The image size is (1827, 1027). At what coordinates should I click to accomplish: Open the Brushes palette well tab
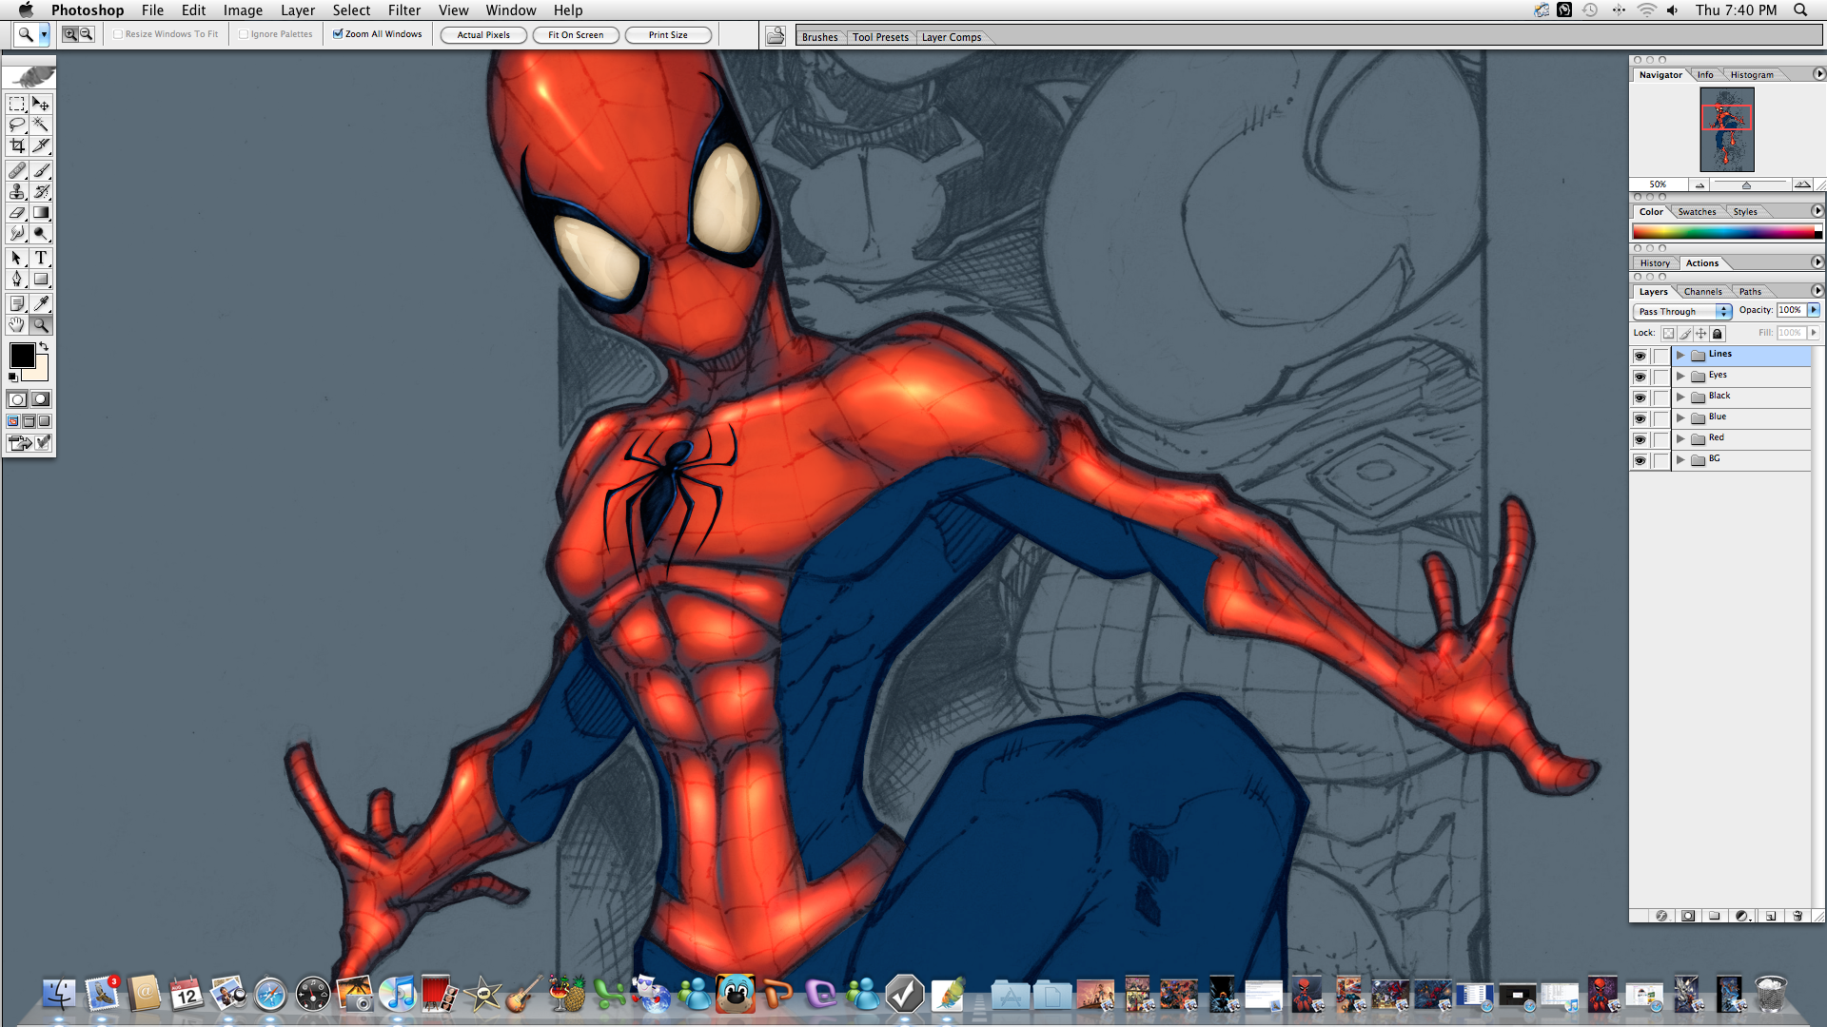tap(820, 37)
